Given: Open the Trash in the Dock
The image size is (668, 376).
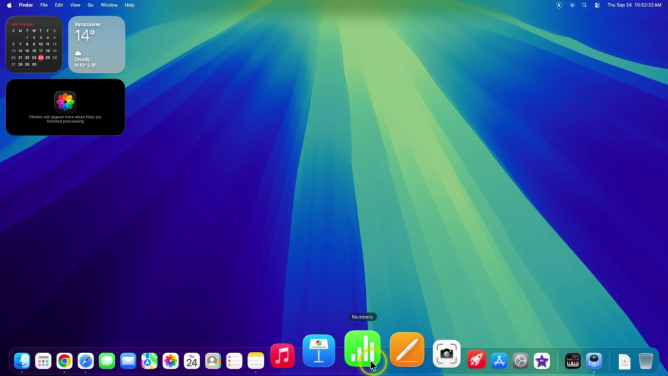Looking at the screenshot, I should [x=646, y=361].
